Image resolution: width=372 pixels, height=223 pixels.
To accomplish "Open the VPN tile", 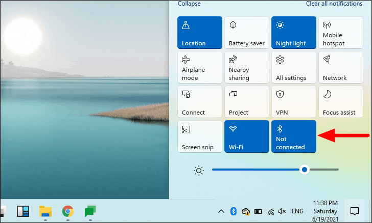I will [x=294, y=102].
